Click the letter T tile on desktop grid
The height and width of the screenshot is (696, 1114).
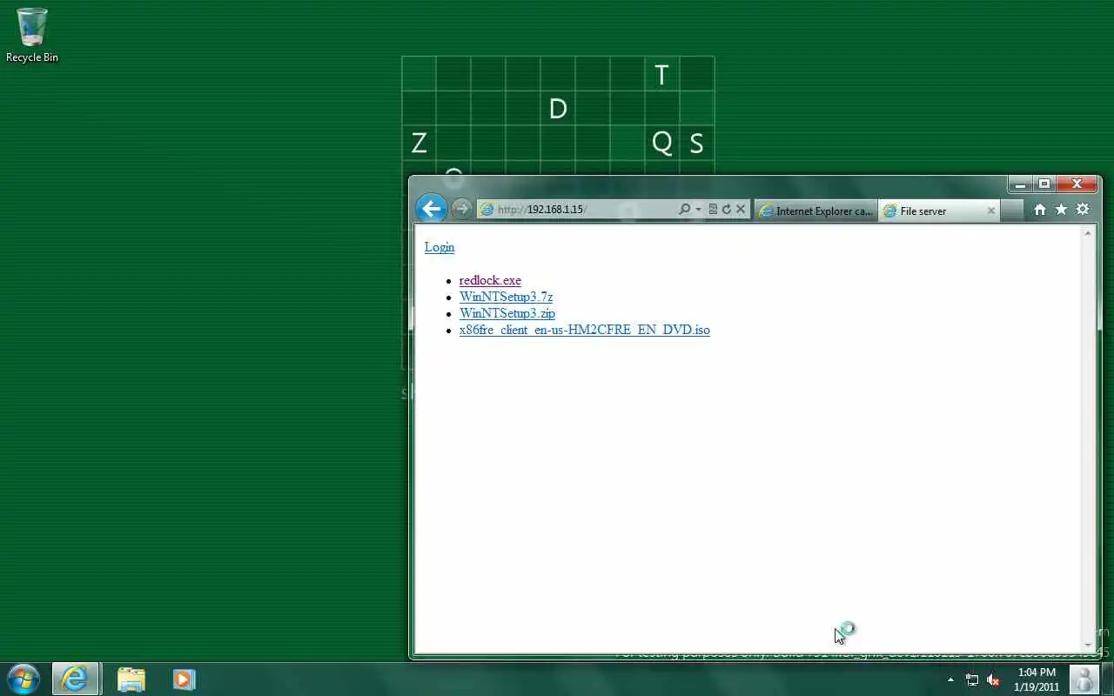point(661,75)
